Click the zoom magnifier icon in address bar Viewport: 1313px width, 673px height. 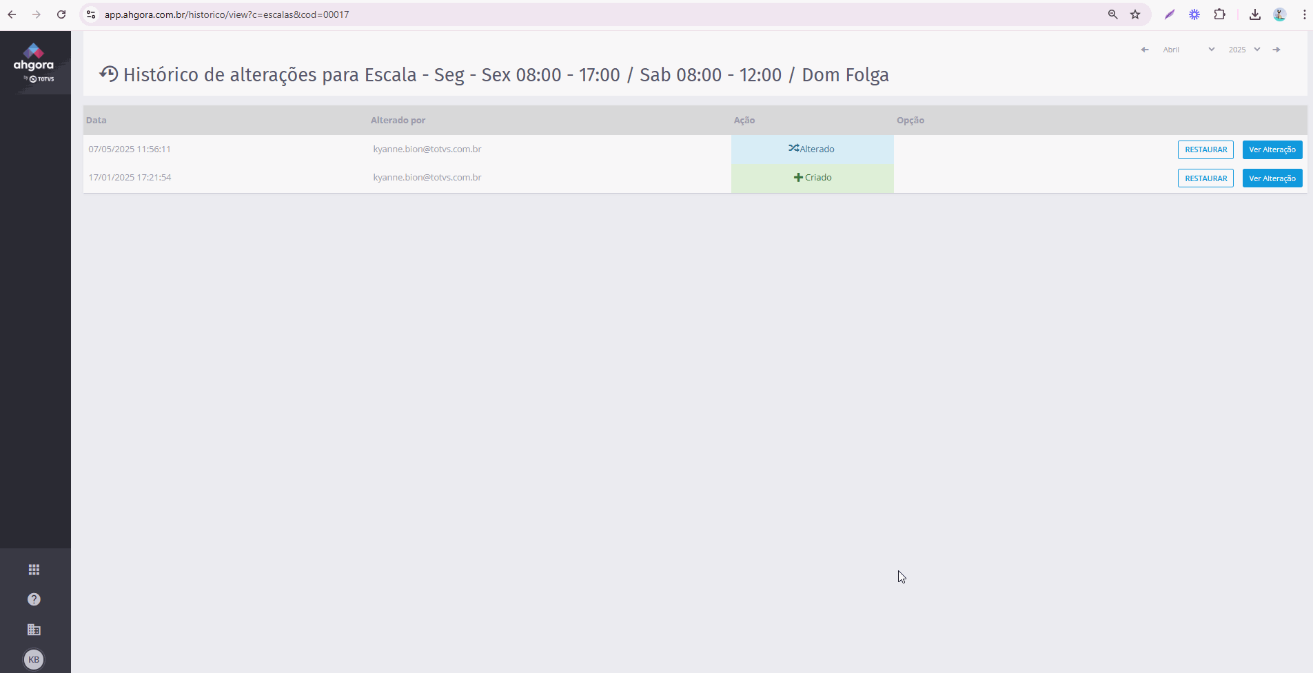(x=1112, y=14)
